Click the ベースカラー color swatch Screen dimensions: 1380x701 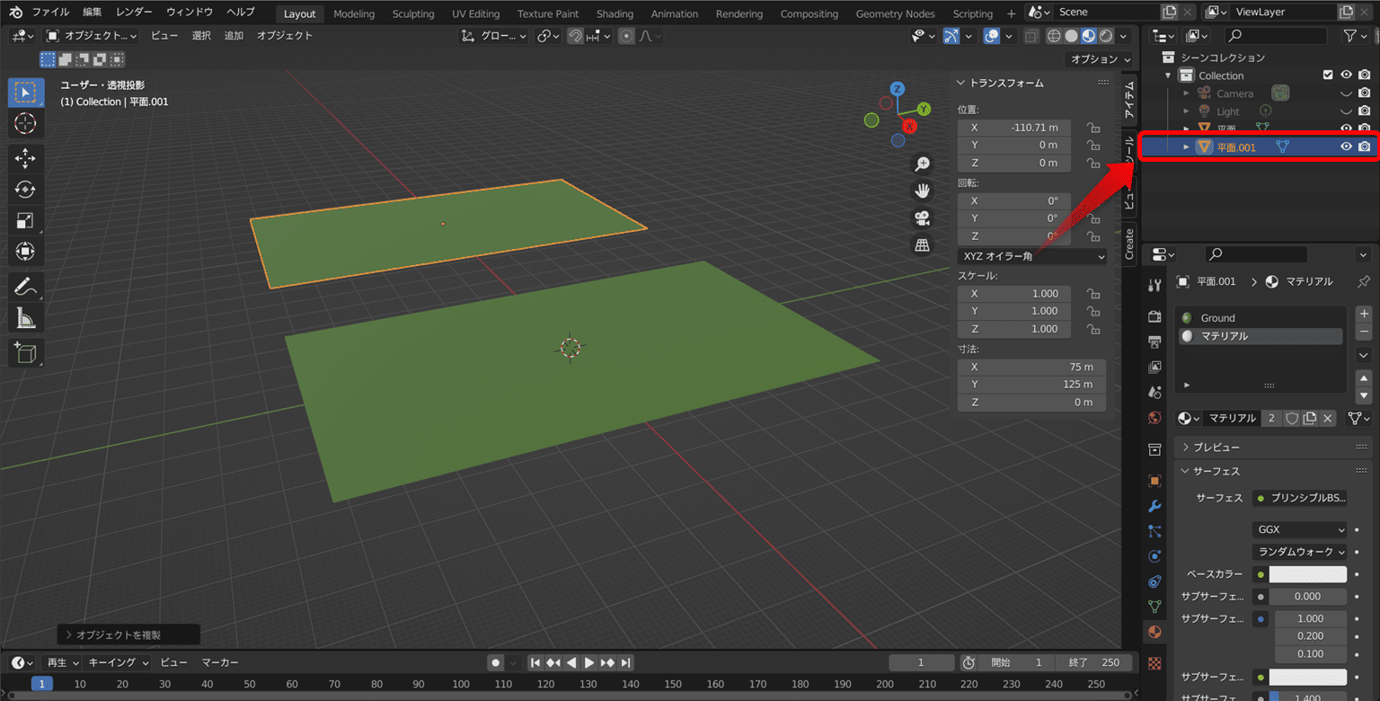coord(1308,574)
